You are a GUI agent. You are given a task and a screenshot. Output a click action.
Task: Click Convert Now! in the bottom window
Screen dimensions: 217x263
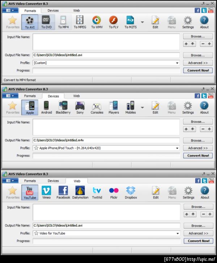pos(199,241)
